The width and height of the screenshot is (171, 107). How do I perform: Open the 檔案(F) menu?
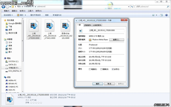[x=6, y=11]
